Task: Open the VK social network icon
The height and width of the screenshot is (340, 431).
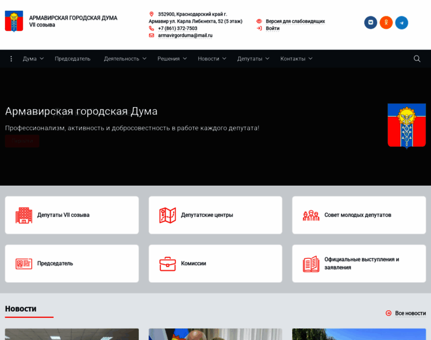Action: (370, 23)
